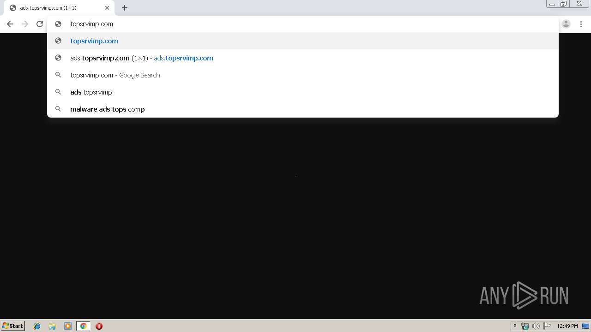
Task: Close the ads.topsrvimp.com tab
Action: [x=107, y=8]
